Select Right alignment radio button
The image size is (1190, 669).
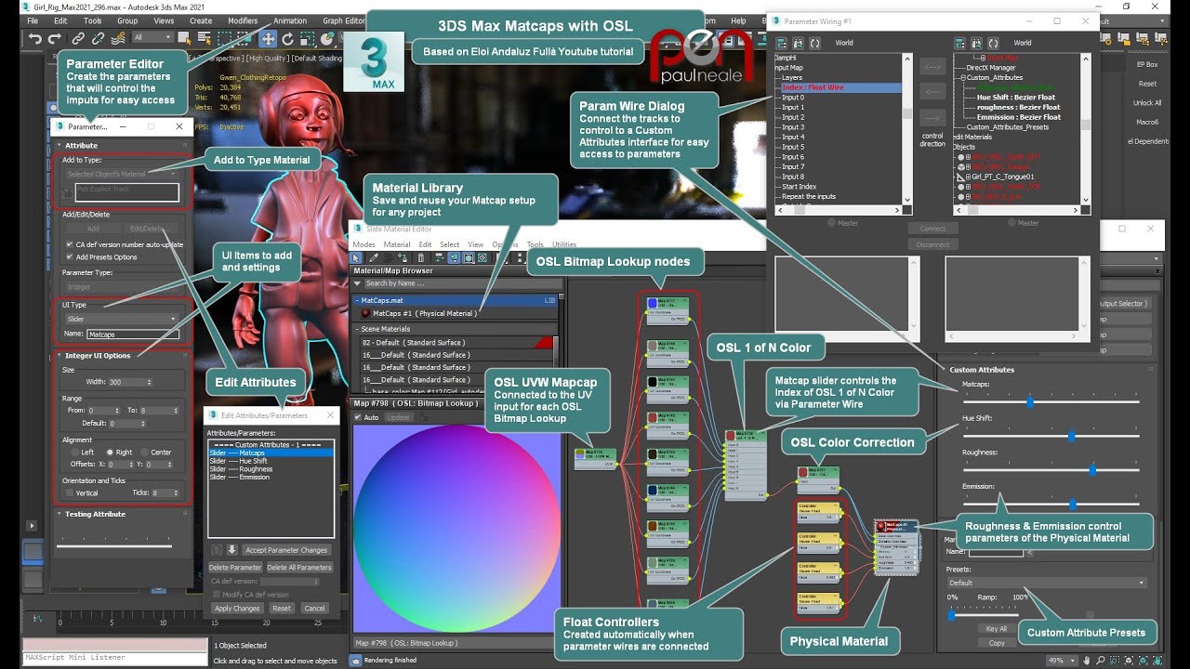(x=110, y=453)
